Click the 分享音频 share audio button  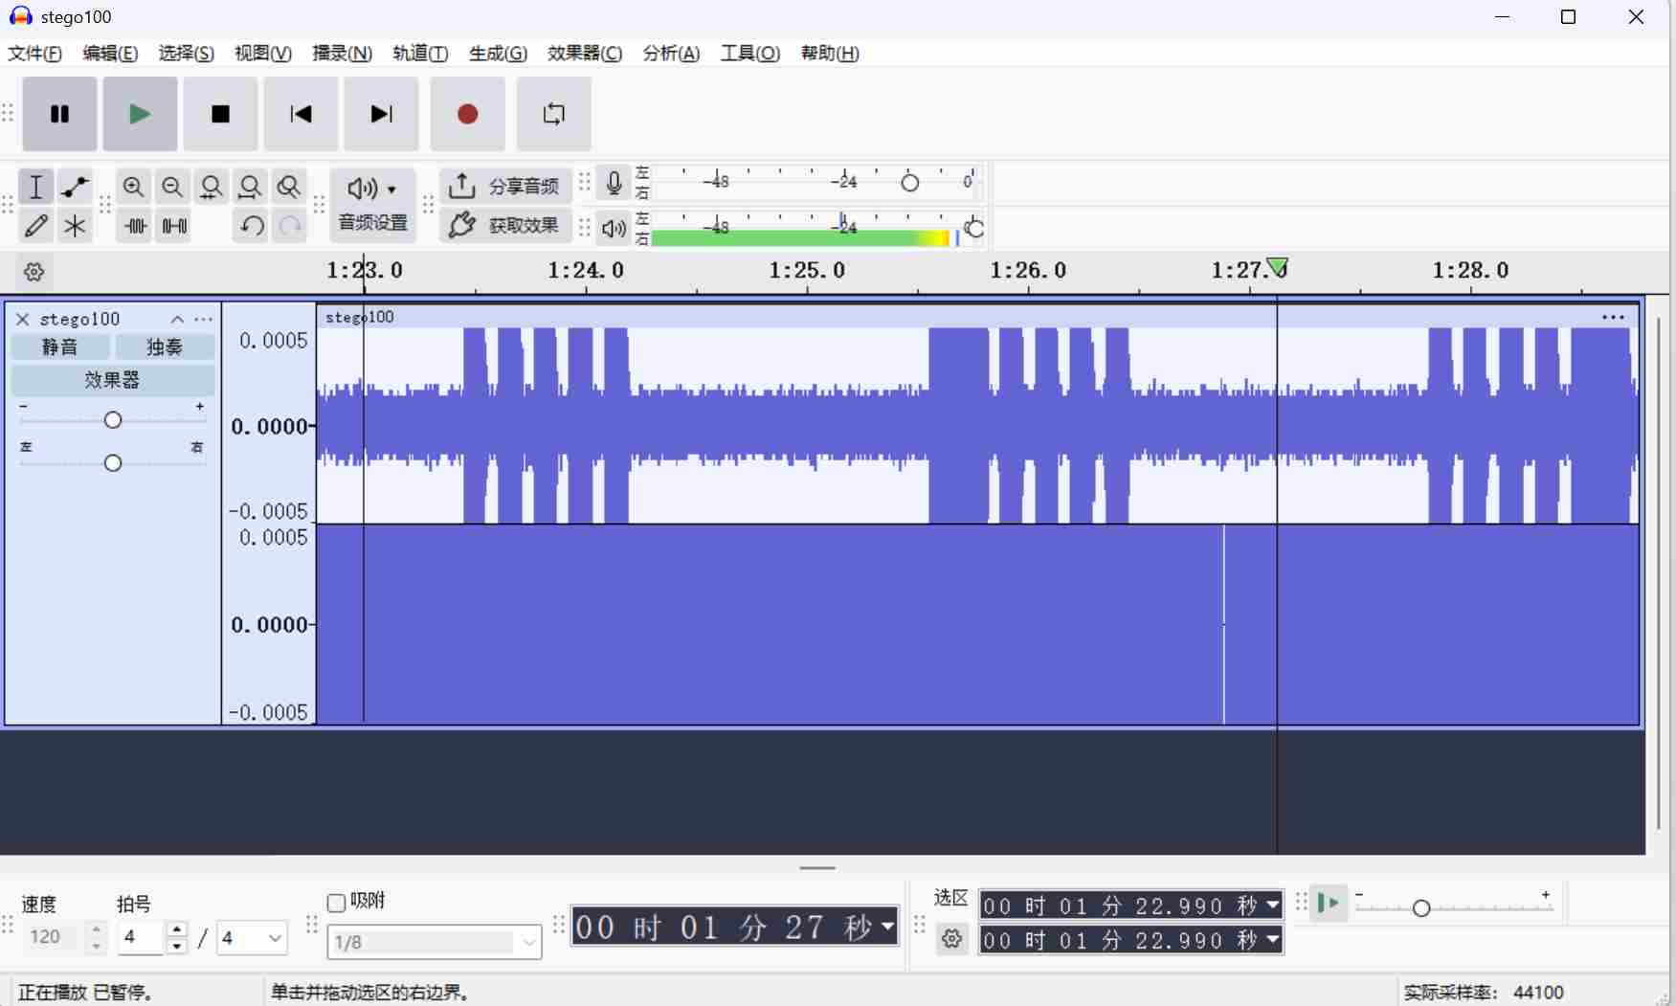tap(504, 186)
